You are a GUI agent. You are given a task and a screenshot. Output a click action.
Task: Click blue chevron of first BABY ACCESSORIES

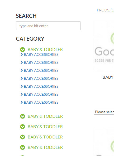pos(22,54)
